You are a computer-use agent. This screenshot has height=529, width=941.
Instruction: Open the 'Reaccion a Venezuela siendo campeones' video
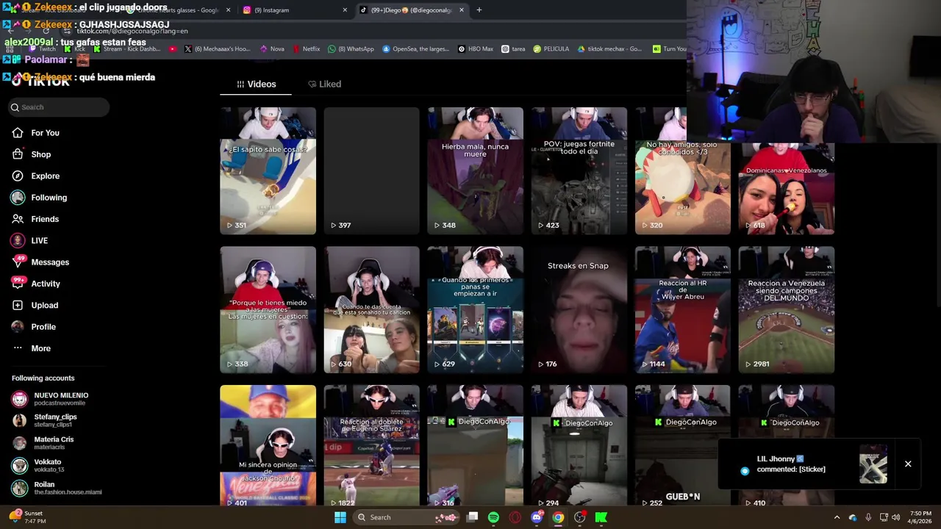point(786,310)
